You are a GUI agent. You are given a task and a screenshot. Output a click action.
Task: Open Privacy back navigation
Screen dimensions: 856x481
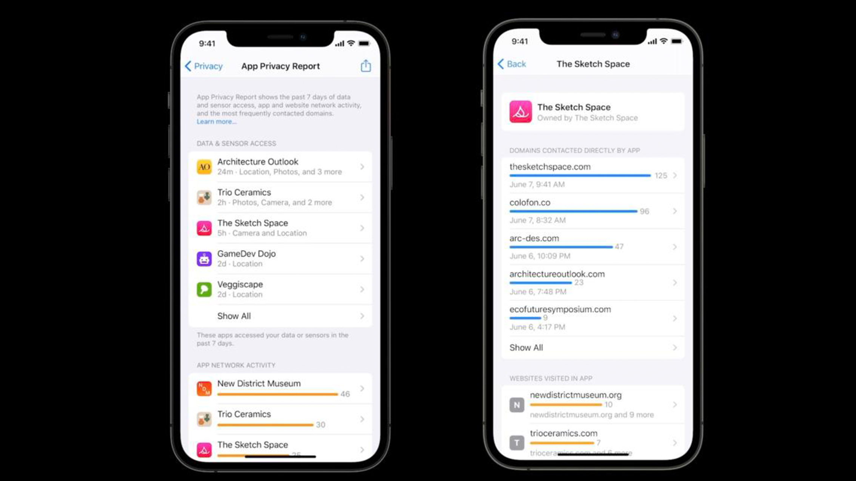click(x=204, y=66)
